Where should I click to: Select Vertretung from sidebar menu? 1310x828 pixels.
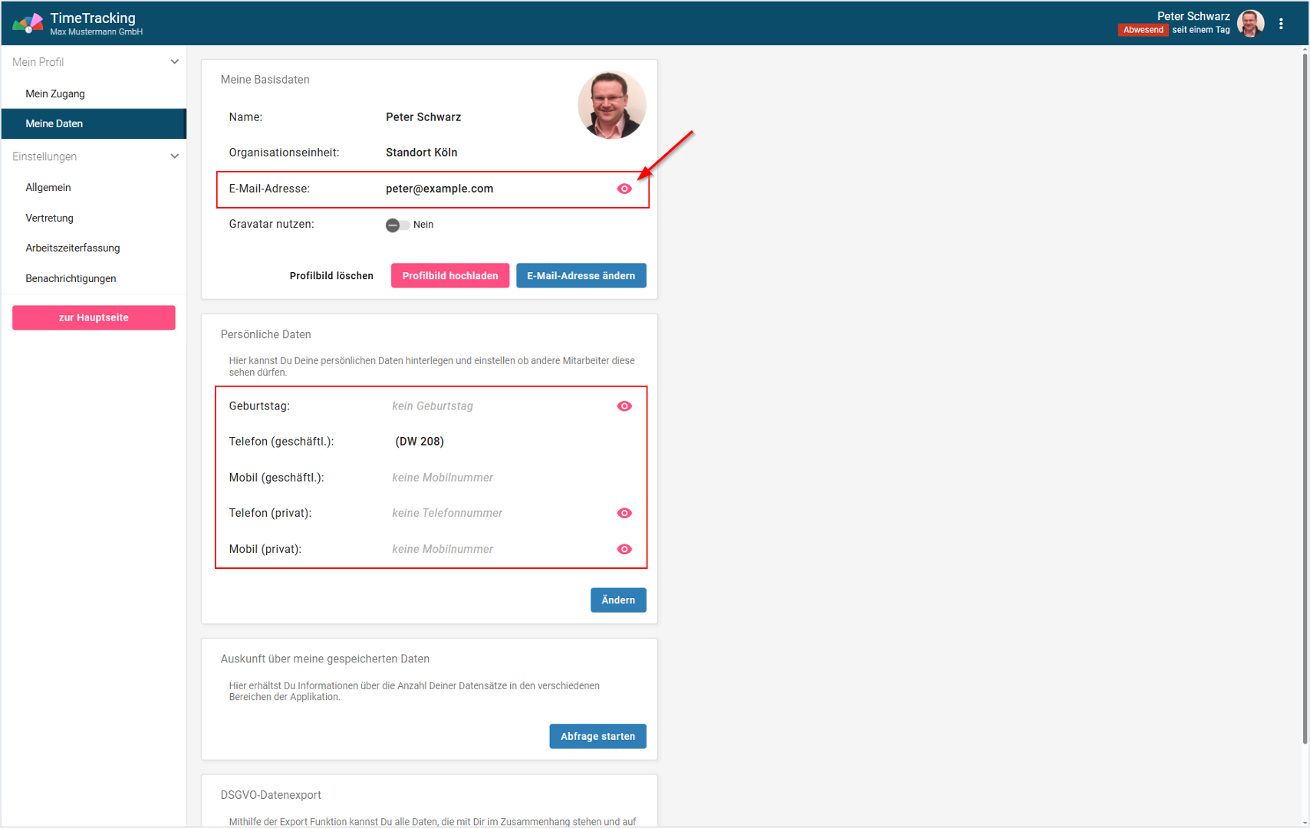coord(49,218)
